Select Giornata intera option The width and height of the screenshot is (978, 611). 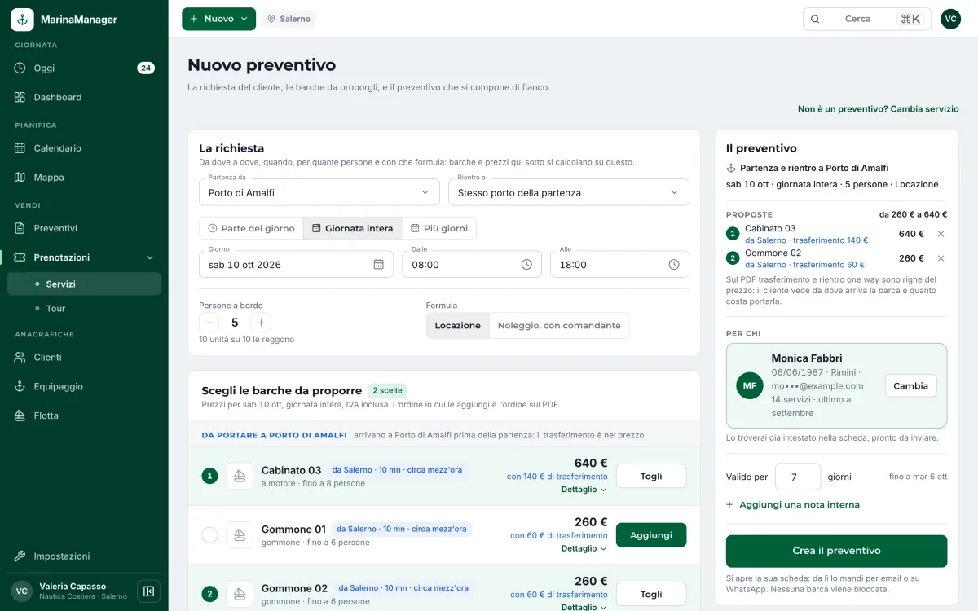tap(352, 228)
